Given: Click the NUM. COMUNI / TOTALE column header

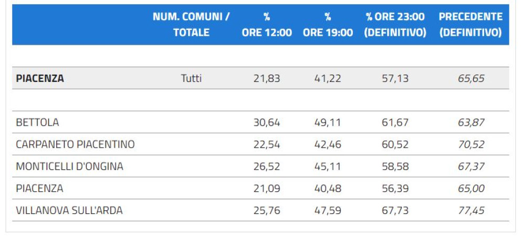Looking at the screenshot, I should pyautogui.click(x=191, y=25).
